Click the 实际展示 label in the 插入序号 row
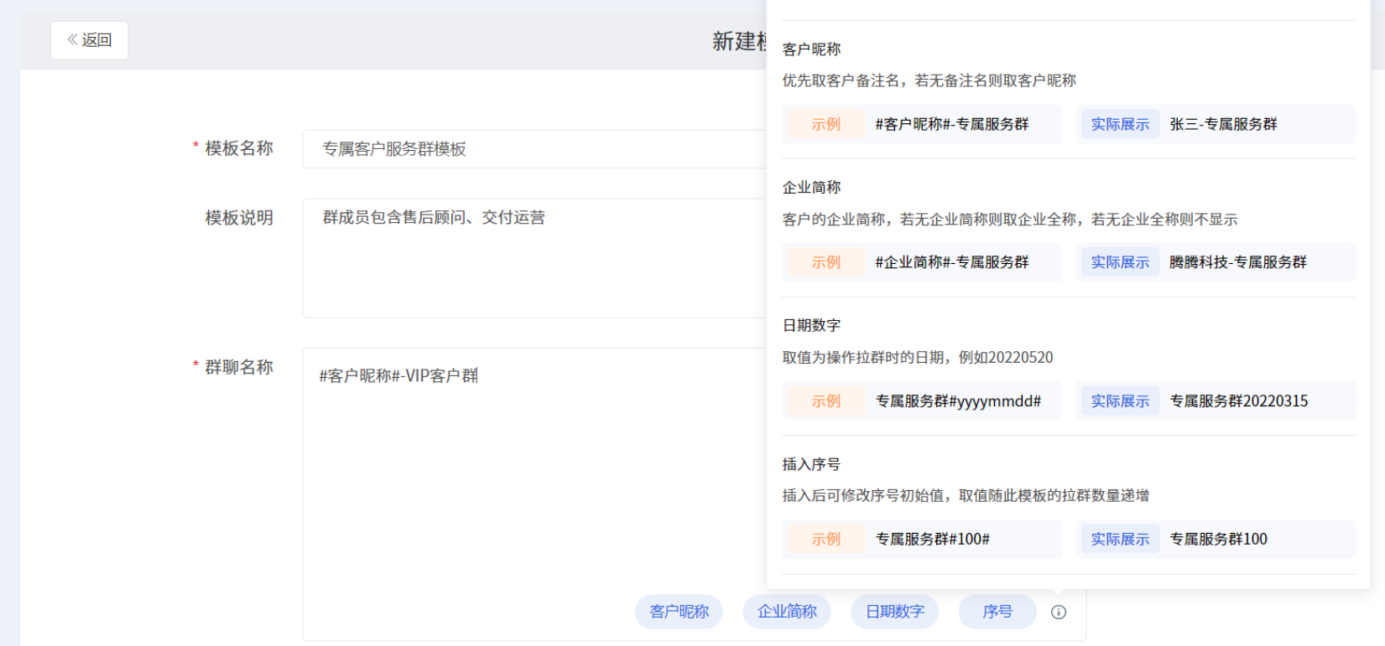 1120,540
